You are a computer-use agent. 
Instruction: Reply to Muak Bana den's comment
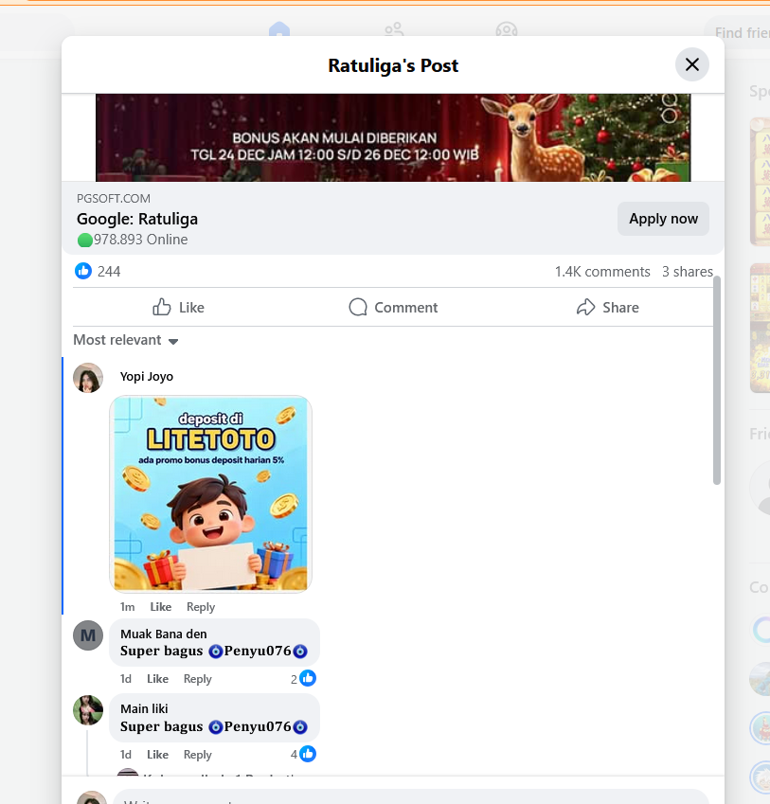(197, 678)
